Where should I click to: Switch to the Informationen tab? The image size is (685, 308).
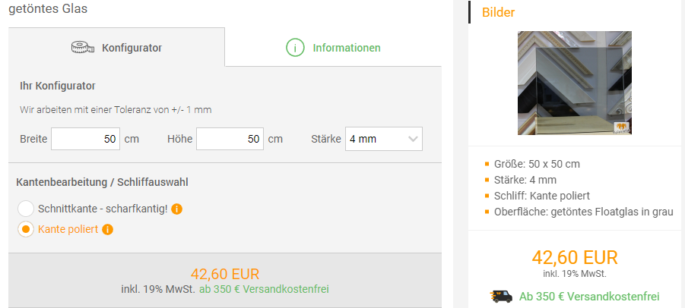tap(333, 48)
